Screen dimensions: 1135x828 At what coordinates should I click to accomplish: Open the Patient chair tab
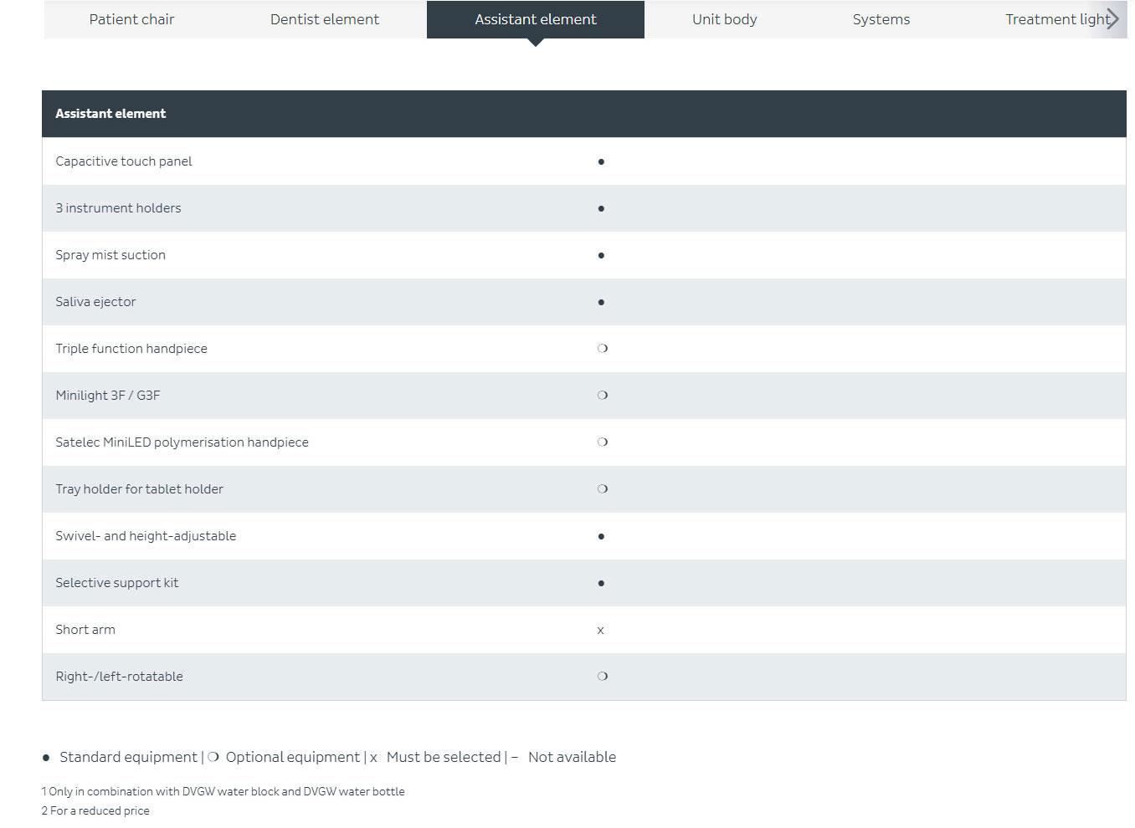(131, 19)
